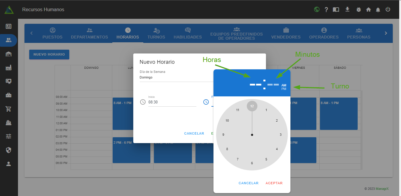Switch to the Turnos tab
The height and width of the screenshot is (196, 401).
click(156, 33)
